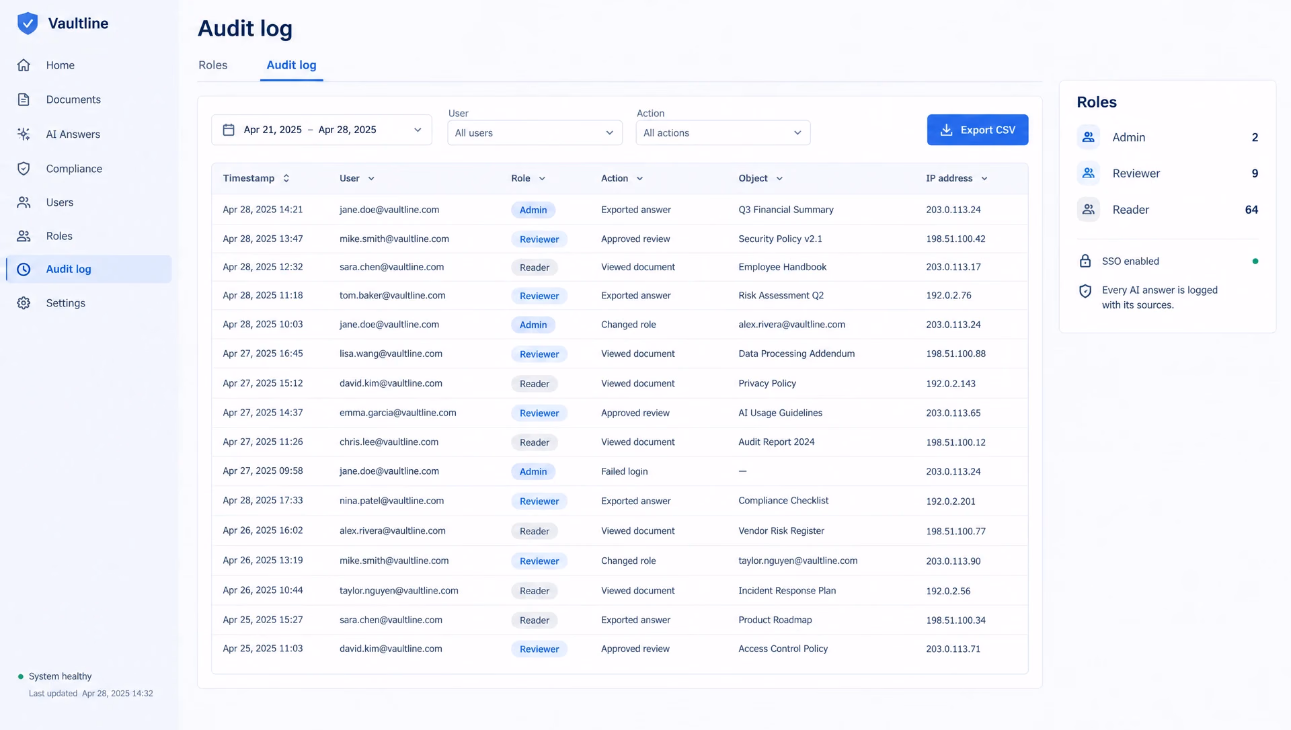Click the Reviewer role avatar icon
The height and width of the screenshot is (730, 1291).
coord(1088,173)
